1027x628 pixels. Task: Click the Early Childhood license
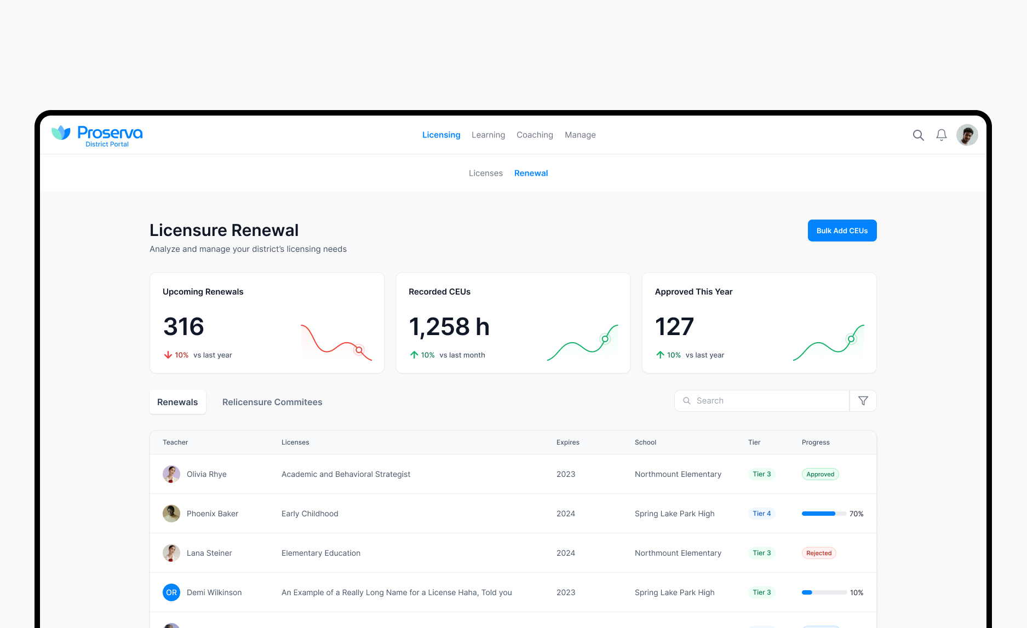point(310,514)
